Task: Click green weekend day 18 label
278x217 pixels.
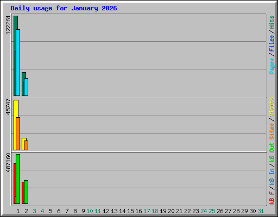Action: 155,211
